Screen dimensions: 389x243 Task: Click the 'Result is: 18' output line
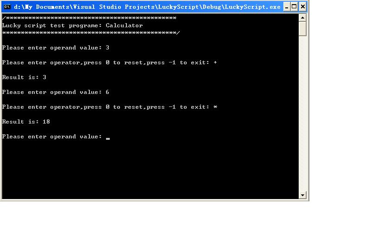tap(26, 122)
